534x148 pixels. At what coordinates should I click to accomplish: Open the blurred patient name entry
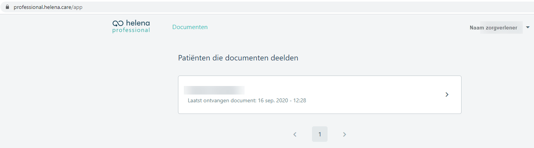[x=214, y=90]
